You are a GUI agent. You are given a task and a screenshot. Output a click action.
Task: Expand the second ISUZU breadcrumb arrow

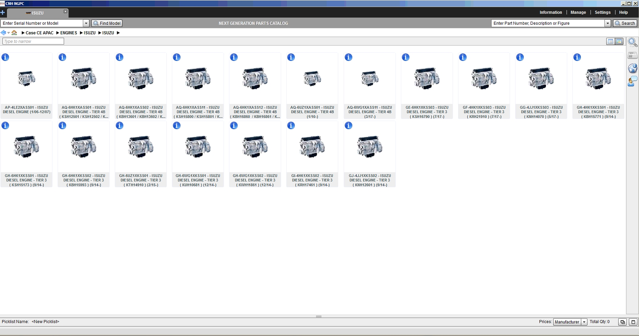(100, 33)
